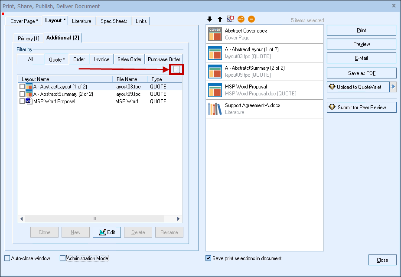Check the MSP Word Proposal layout checkbox
This screenshot has width=401, height=277.
pos(22,101)
